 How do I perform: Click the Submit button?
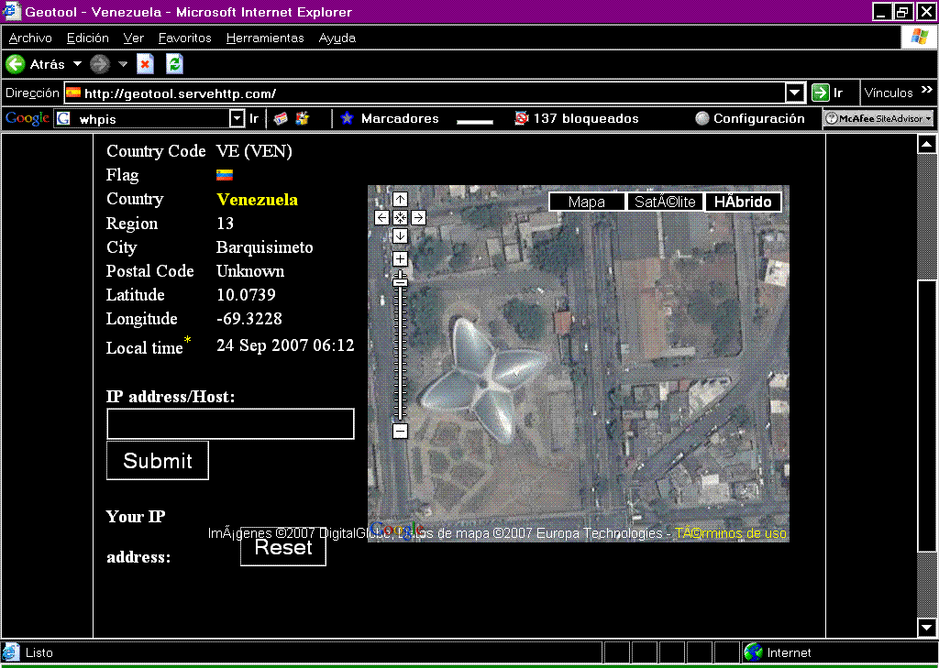158,460
